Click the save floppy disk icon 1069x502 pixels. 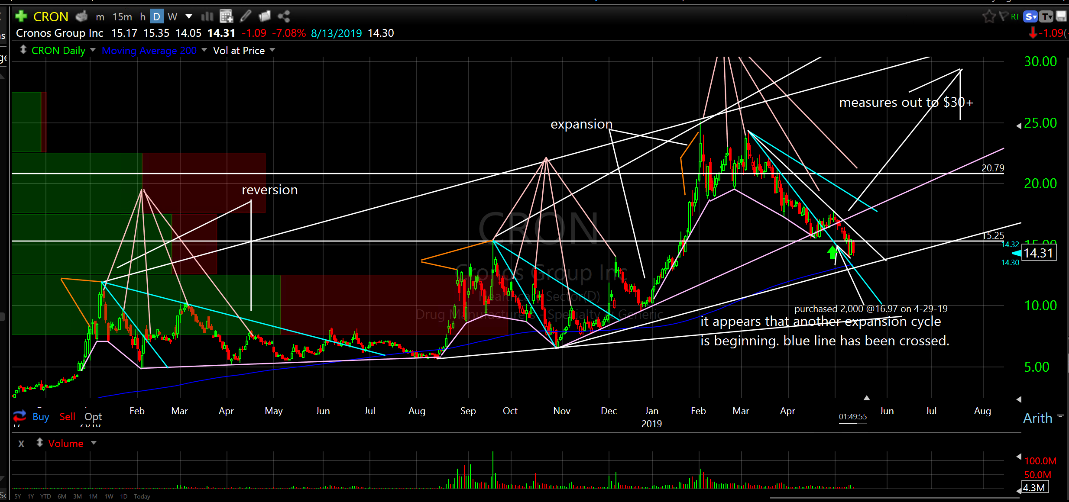1061,16
